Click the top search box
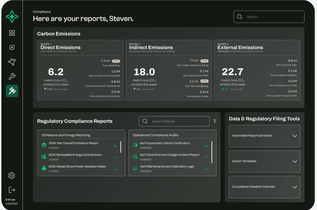 269,17
